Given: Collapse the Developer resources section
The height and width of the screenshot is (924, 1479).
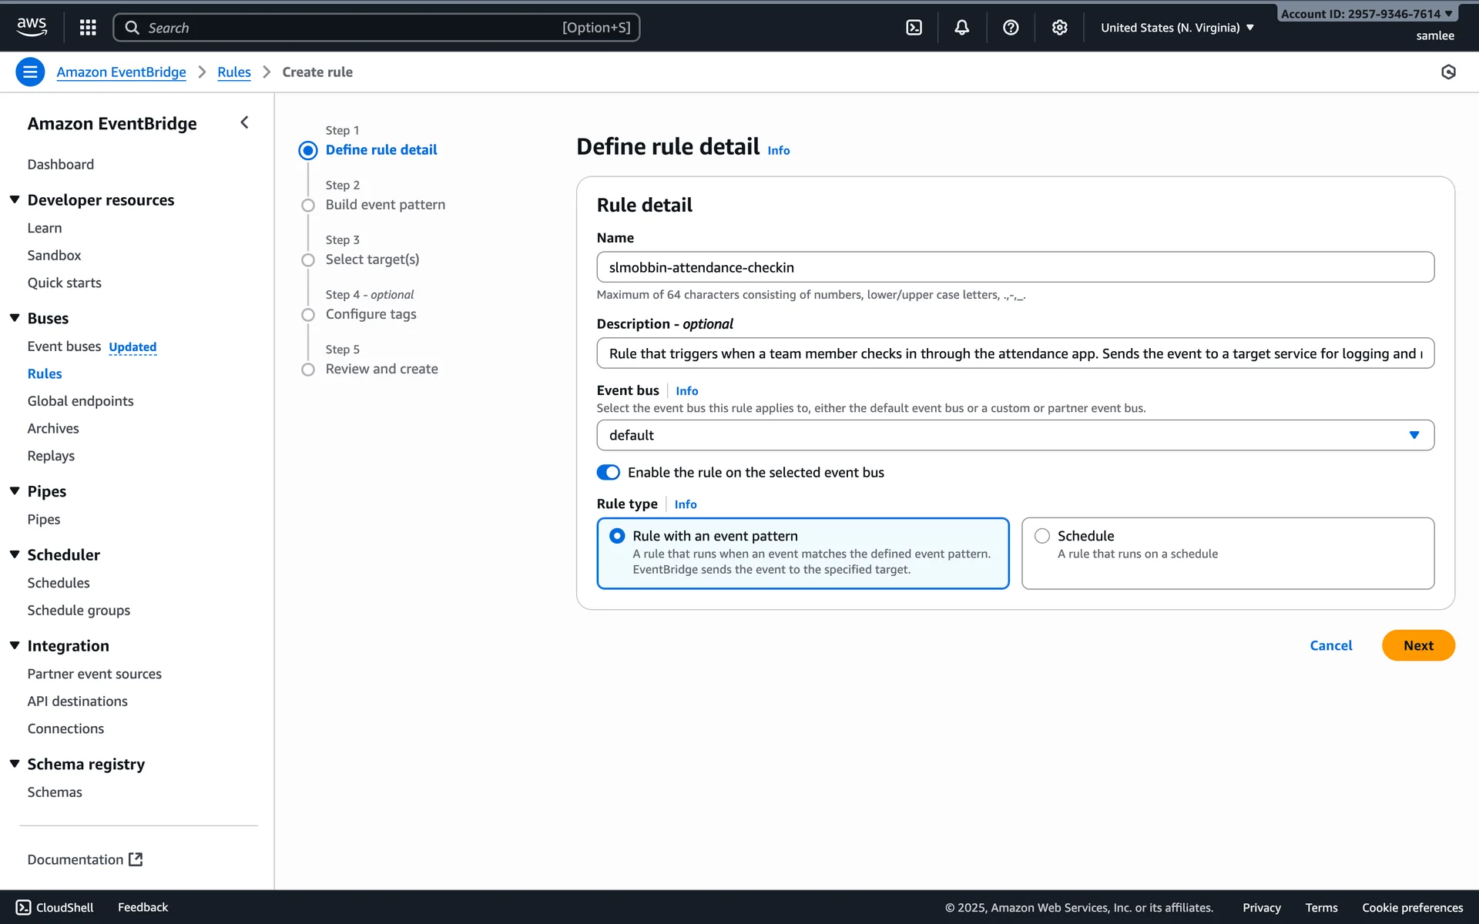Looking at the screenshot, I should tap(15, 200).
